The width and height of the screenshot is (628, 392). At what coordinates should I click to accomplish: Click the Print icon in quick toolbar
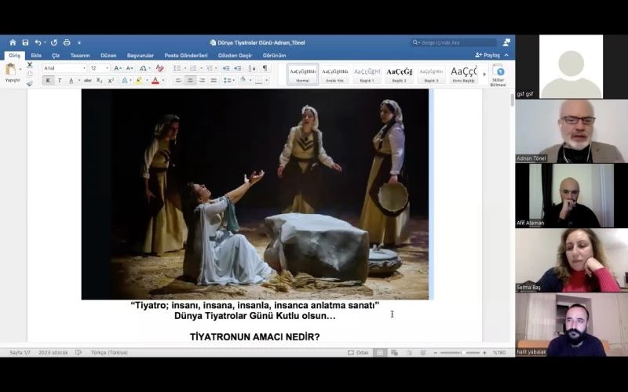click(67, 42)
